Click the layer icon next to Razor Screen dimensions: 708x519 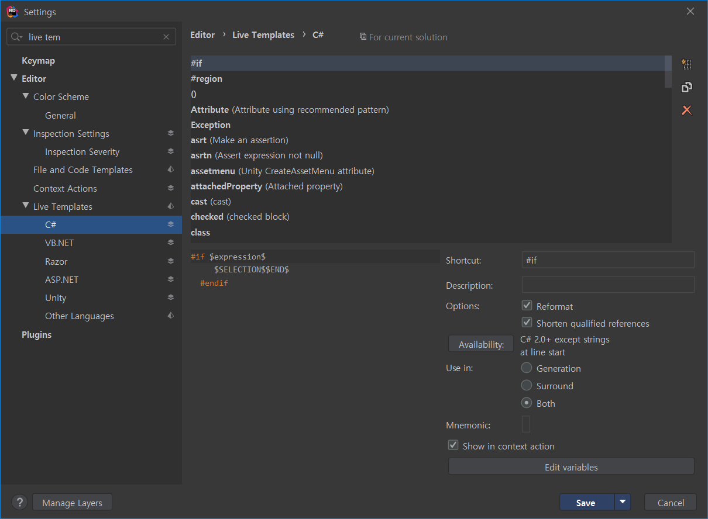(170, 261)
